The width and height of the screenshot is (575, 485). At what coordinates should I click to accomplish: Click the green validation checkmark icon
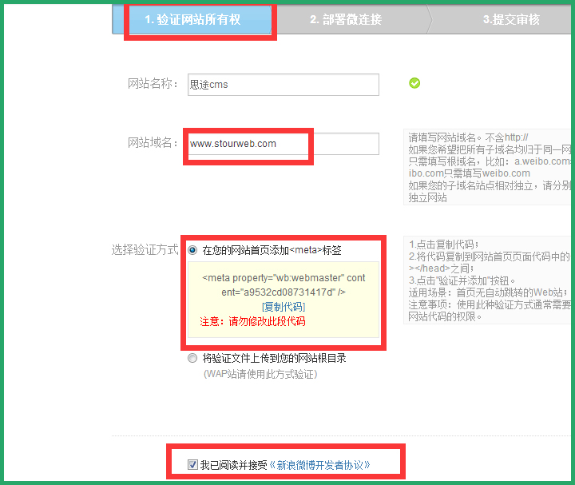414,83
